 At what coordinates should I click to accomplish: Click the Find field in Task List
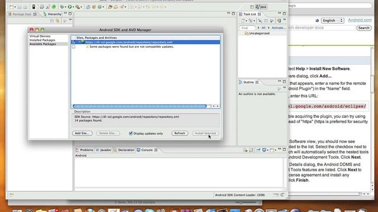(247, 28)
